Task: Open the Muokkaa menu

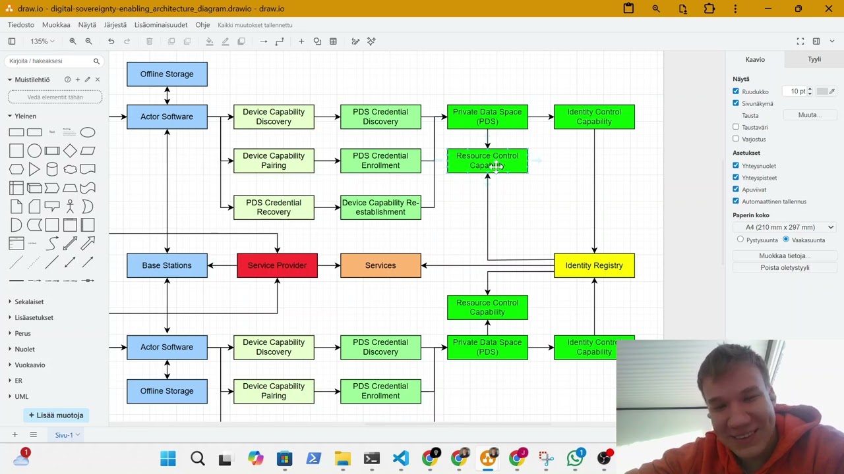Action: 56,25
